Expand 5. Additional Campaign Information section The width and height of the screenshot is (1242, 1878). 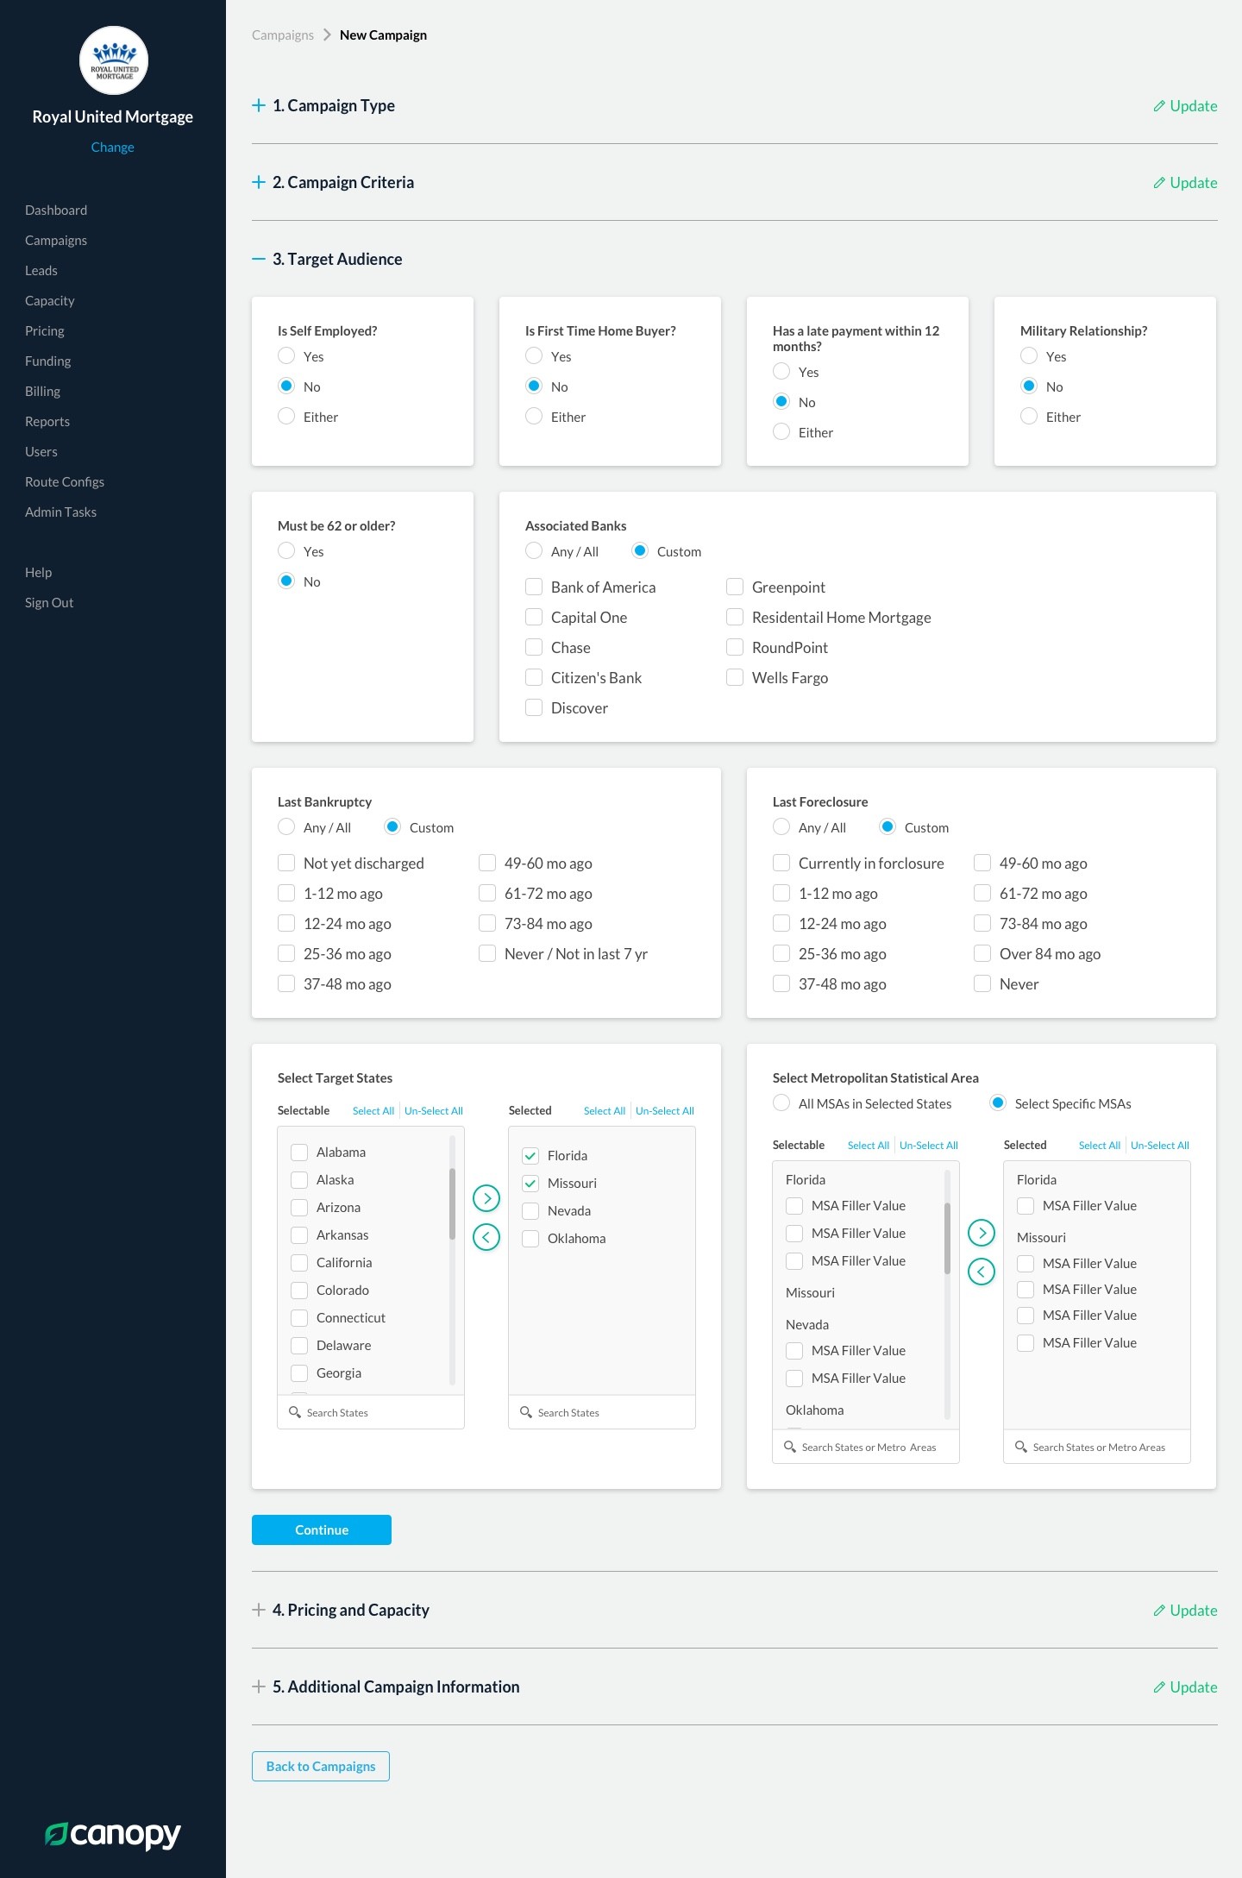pos(259,1686)
